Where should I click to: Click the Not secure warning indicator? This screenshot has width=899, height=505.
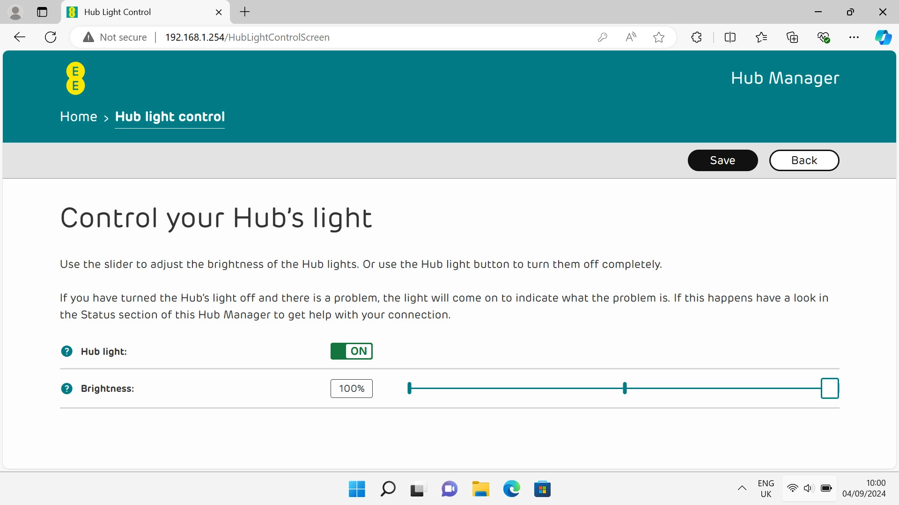[x=114, y=37]
